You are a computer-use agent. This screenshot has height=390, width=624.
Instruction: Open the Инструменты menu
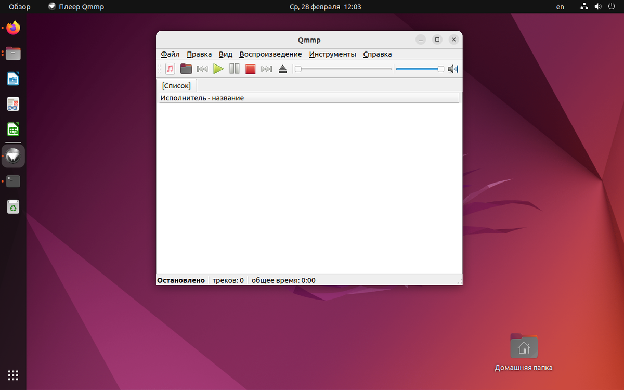tap(332, 54)
